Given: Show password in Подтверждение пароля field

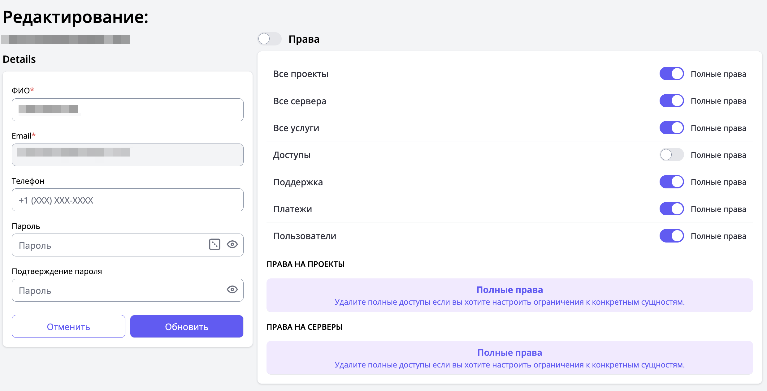Looking at the screenshot, I should pyautogui.click(x=232, y=290).
